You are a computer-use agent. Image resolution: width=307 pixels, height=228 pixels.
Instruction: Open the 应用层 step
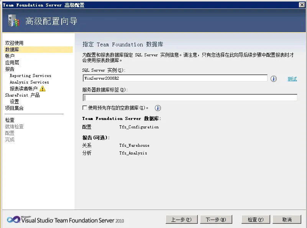tap(12, 62)
